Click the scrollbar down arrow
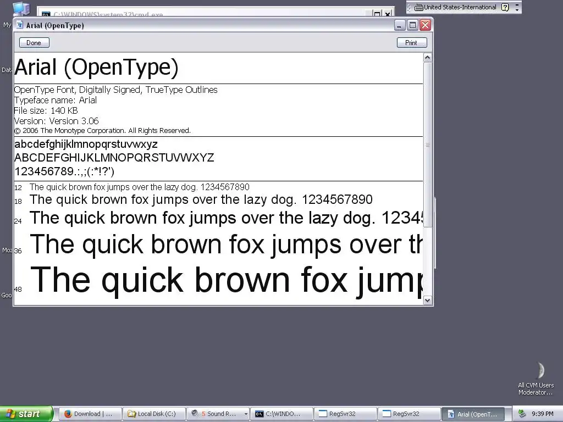 point(427,301)
